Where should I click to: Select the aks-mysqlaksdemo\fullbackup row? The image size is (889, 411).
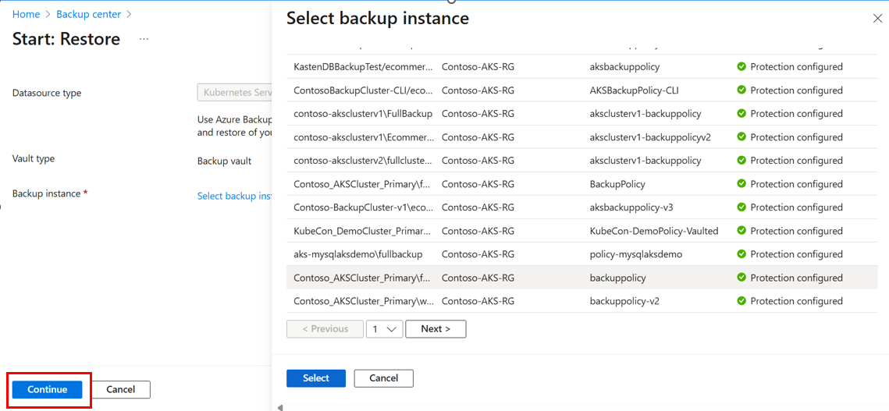click(x=357, y=254)
